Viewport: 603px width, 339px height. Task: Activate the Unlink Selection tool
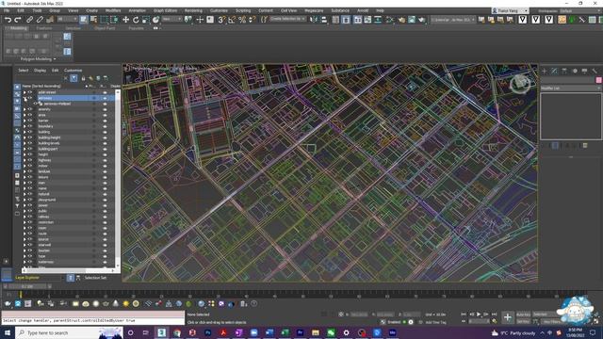(x=40, y=19)
